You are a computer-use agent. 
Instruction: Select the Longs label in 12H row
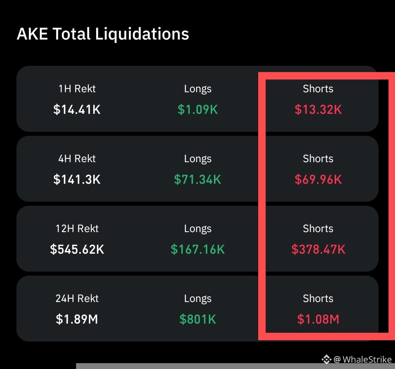pos(198,229)
